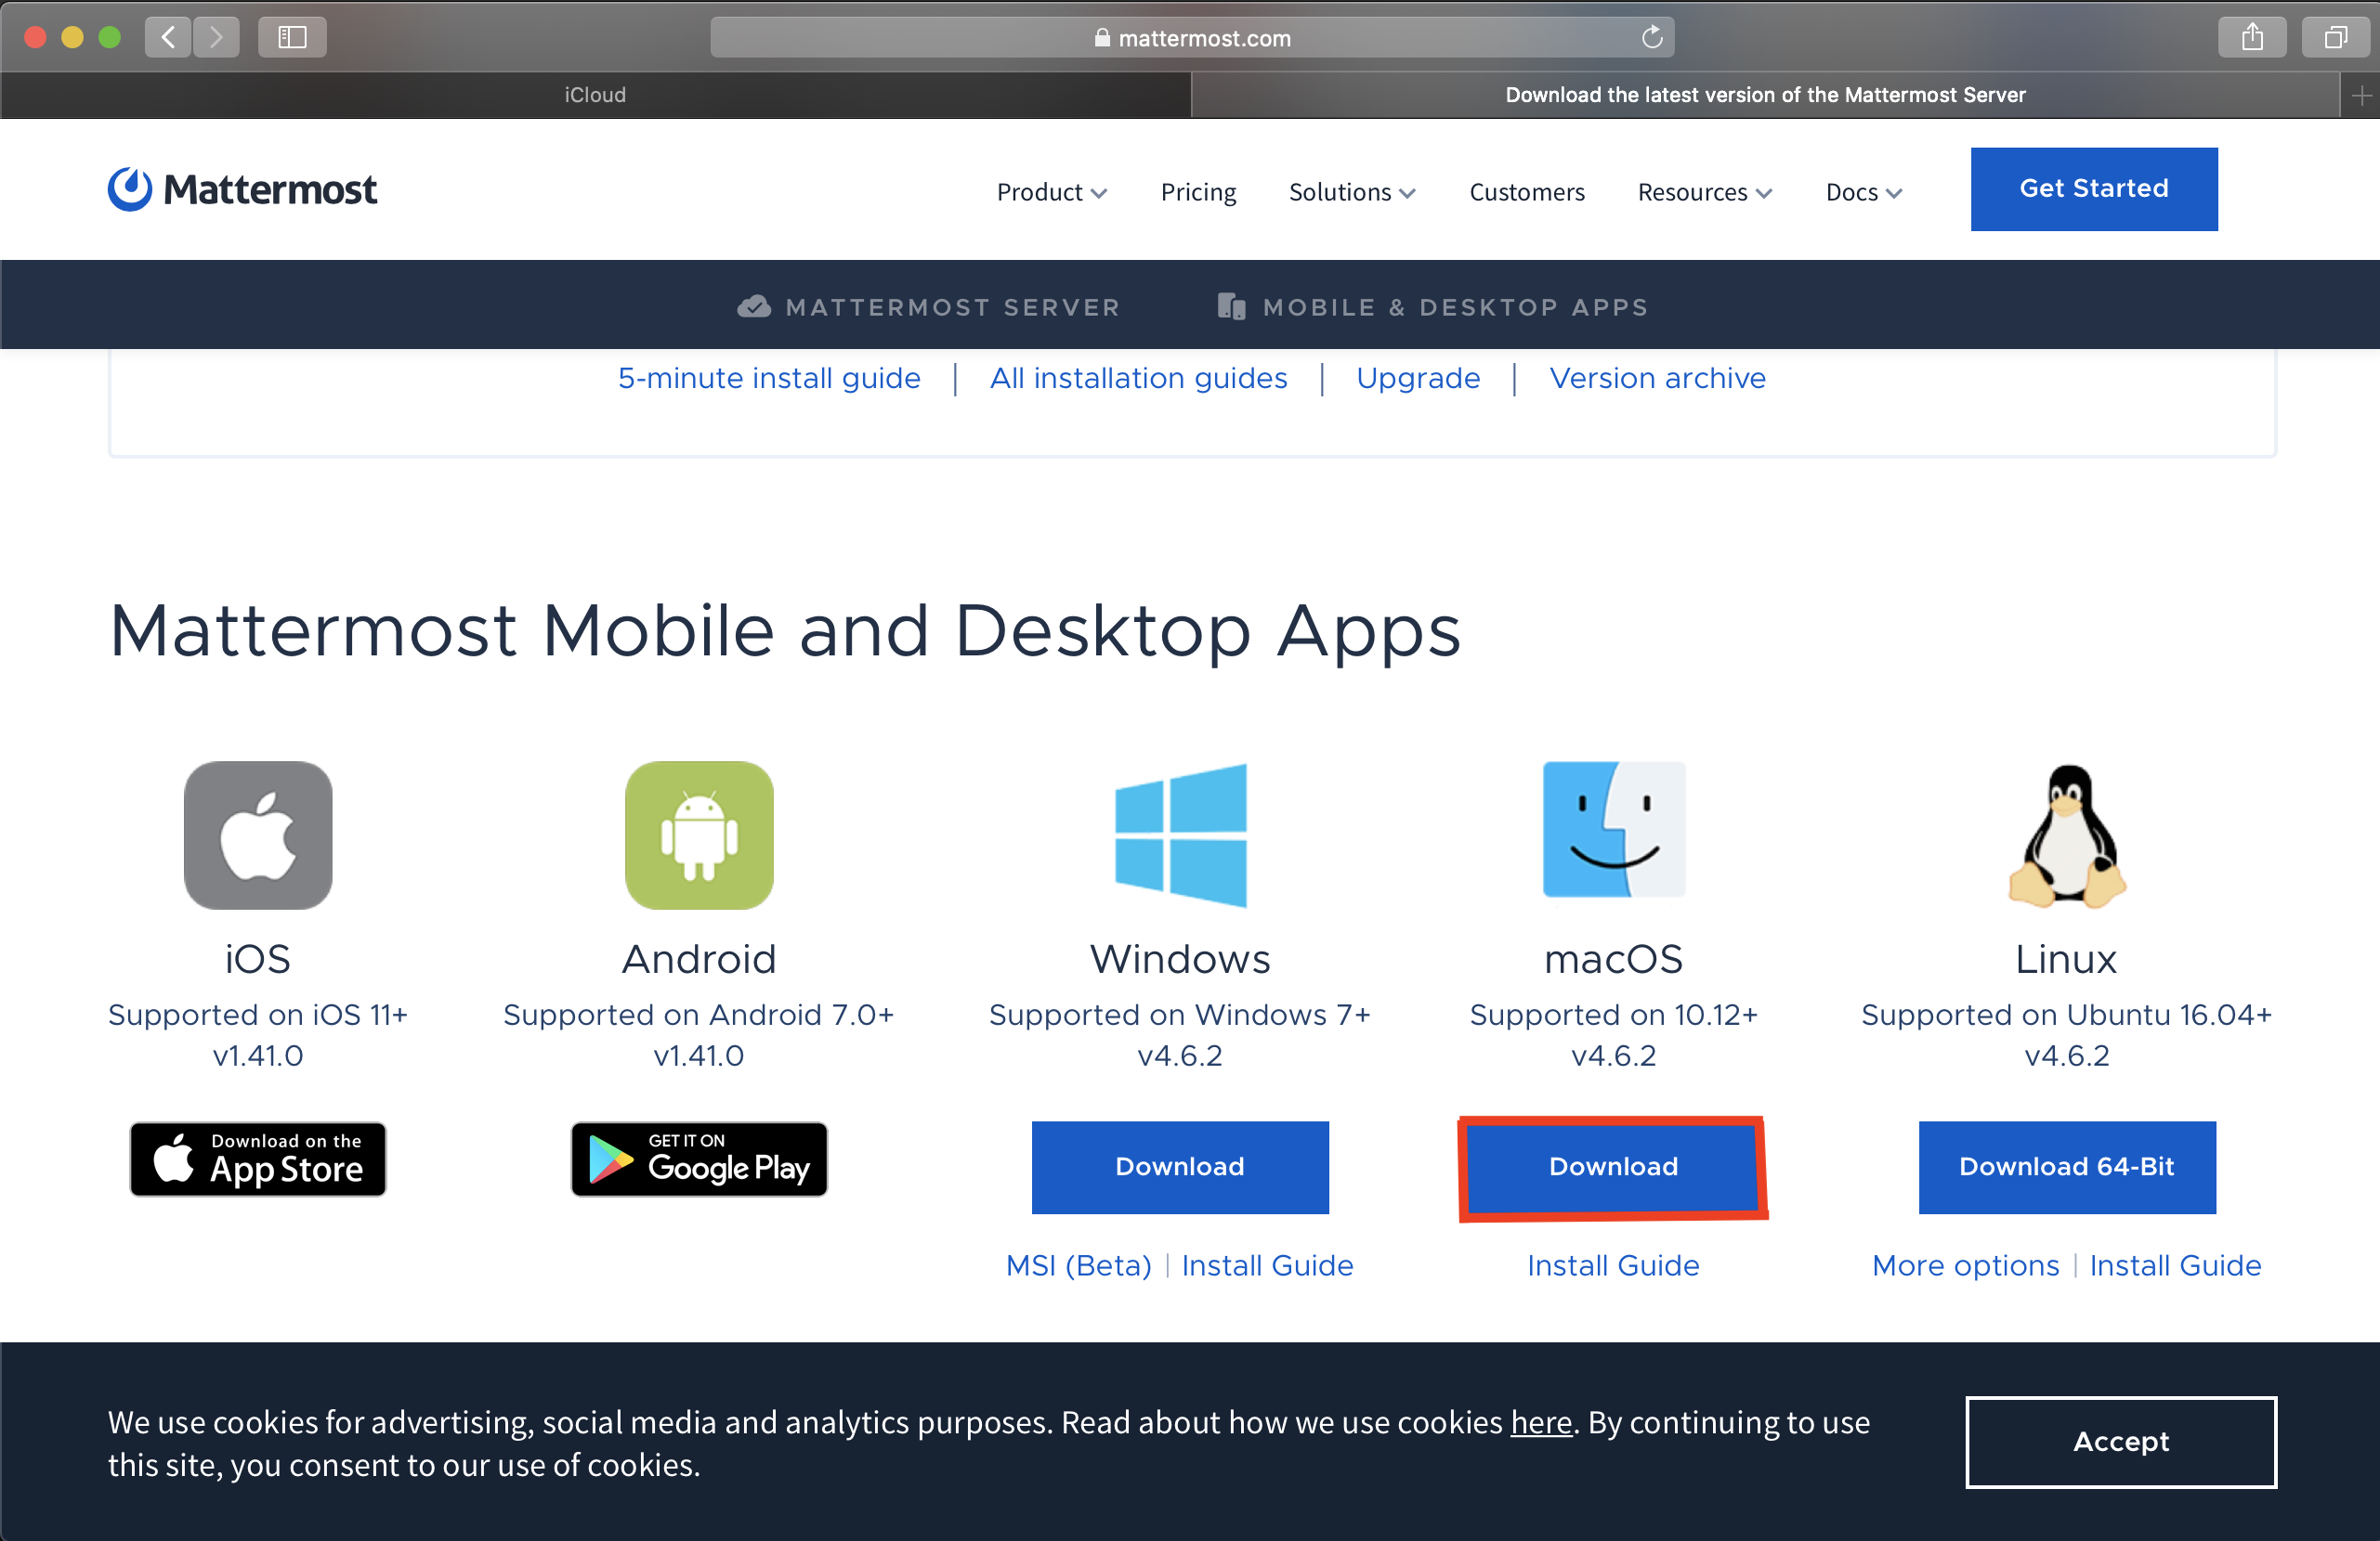Click the green Android robot icon
2380x1541 pixels.
coord(699,835)
